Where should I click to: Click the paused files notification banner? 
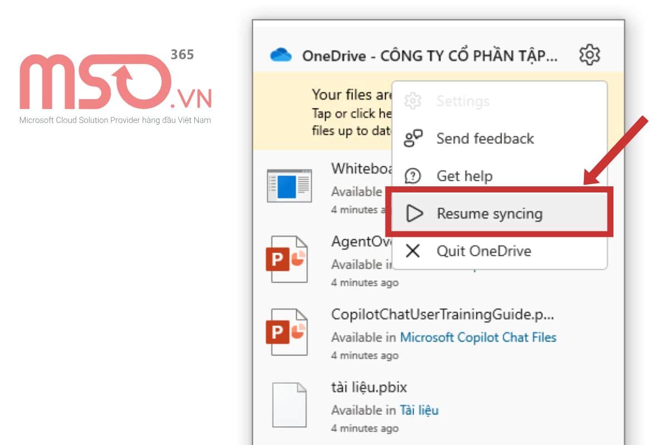click(322, 111)
